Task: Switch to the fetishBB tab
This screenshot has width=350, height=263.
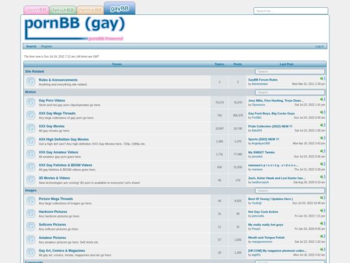Action: [x=63, y=10]
